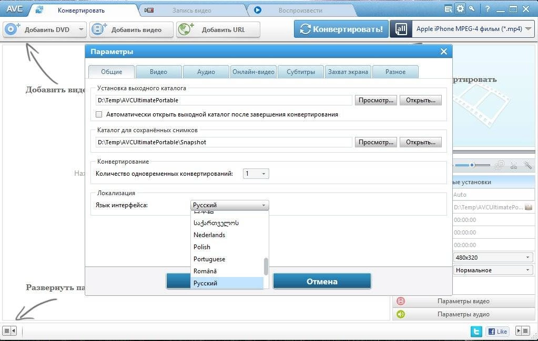The height and width of the screenshot is (341, 538).
Task: Click the Добавить видео button
Action: click(x=131, y=29)
